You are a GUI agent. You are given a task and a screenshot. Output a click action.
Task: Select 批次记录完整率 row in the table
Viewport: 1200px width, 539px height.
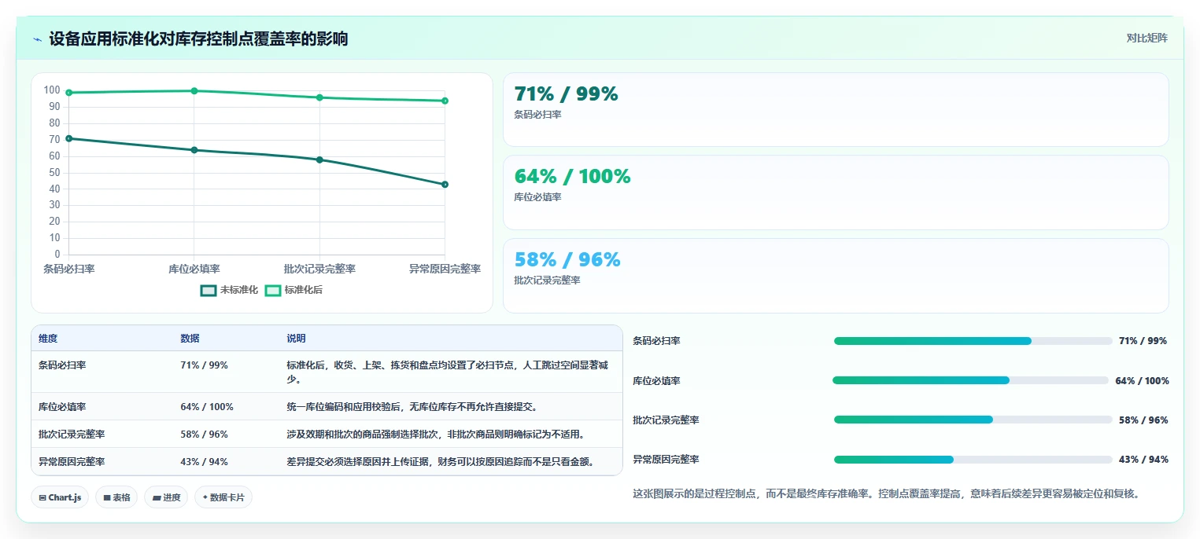pos(327,434)
